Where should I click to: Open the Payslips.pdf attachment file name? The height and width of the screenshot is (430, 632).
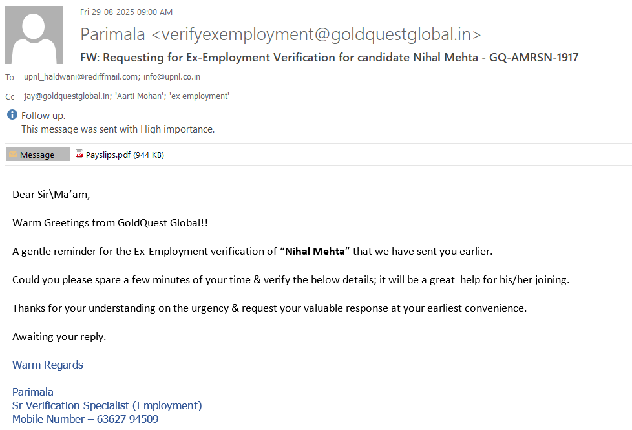point(109,155)
